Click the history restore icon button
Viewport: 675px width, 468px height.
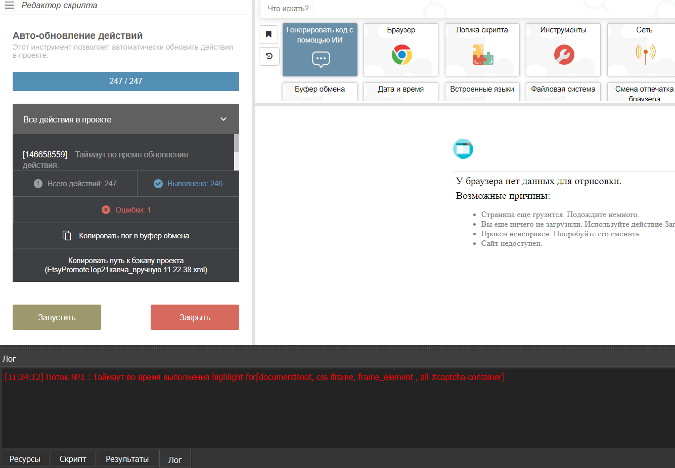(x=268, y=56)
